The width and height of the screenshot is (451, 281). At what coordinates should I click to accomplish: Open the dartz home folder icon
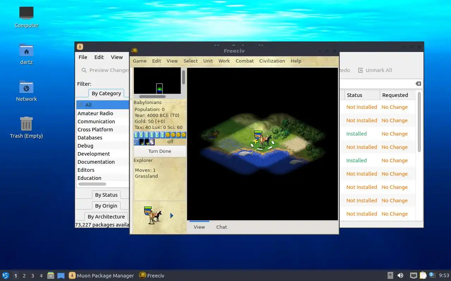point(26,54)
